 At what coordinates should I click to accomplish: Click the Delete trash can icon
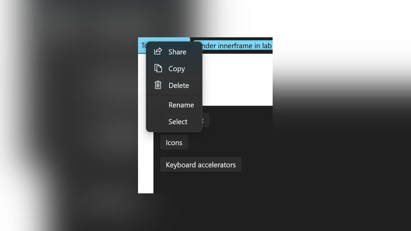point(158,85)
